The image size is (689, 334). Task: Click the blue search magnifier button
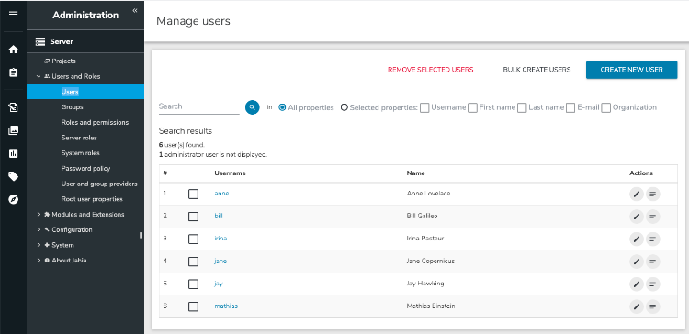tap(253, 107)
